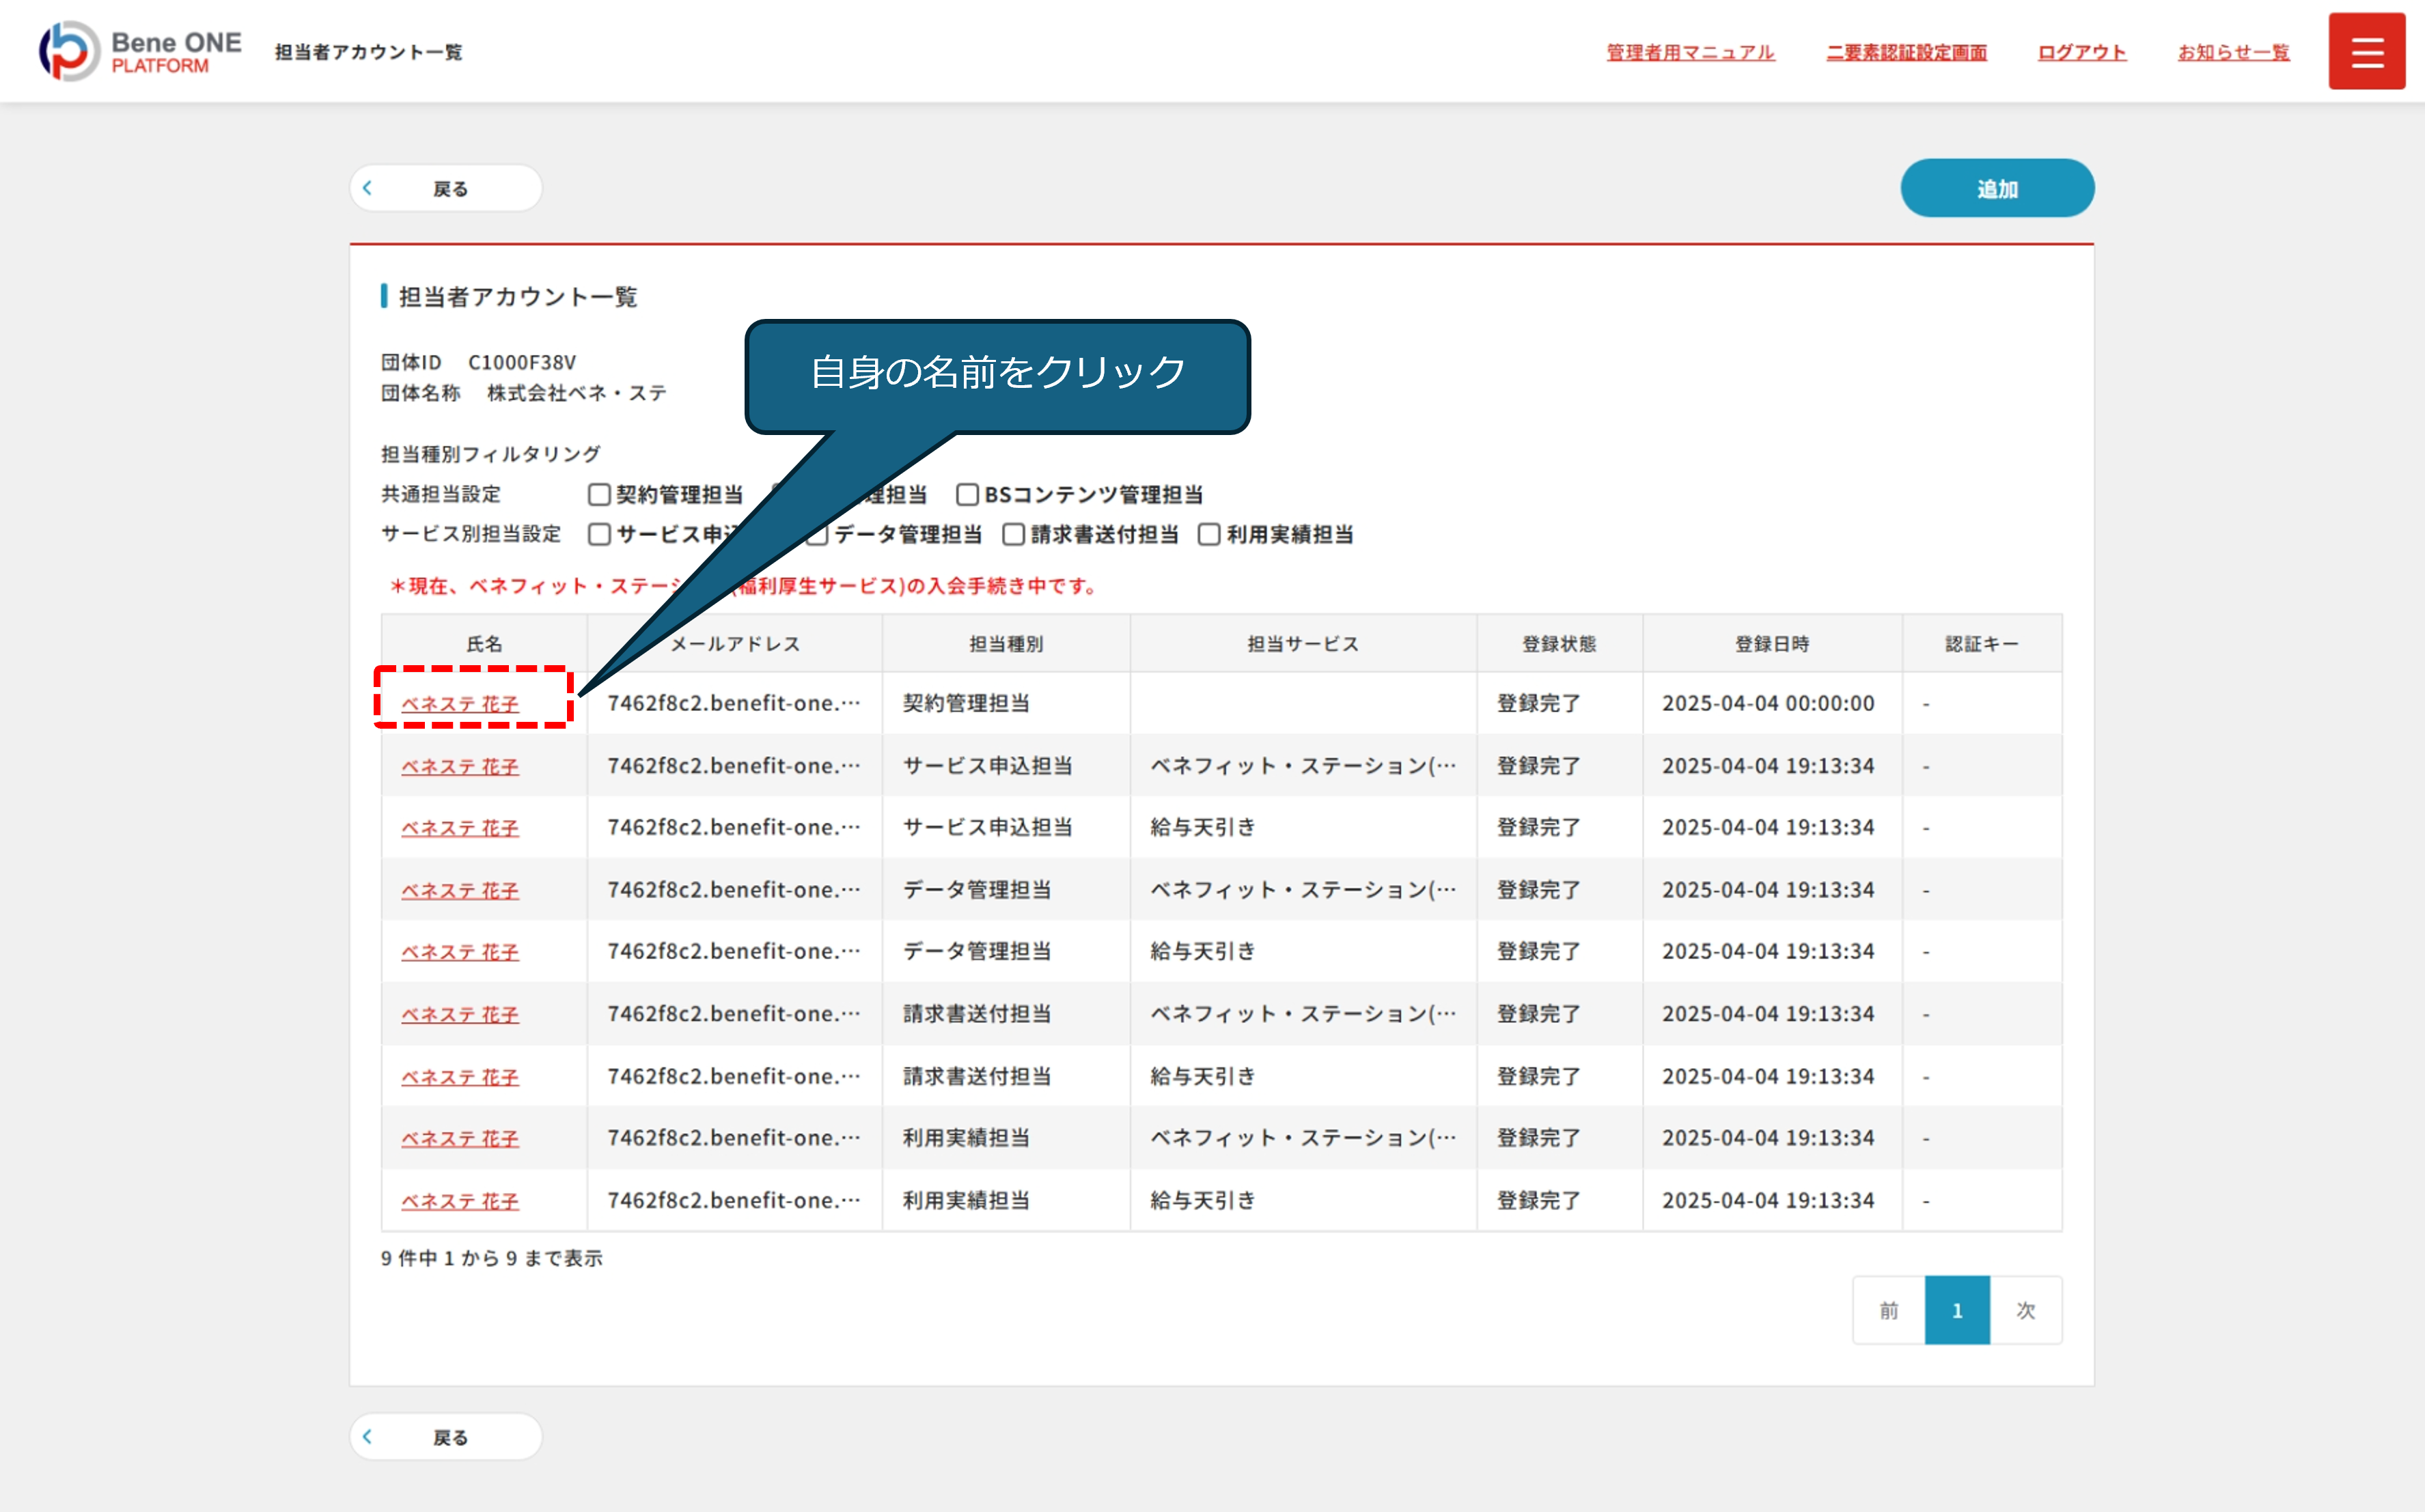Open ベネステ 花子 for サービス申込担当 給与天引き row

click(460, 828)
